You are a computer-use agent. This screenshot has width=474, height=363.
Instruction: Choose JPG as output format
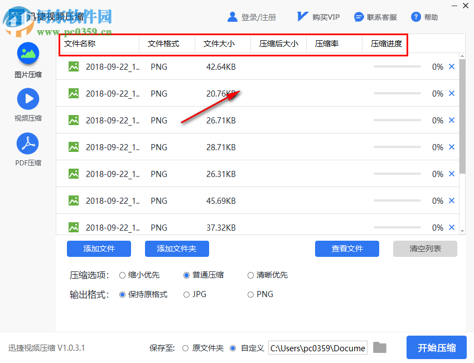click(187, 294)
